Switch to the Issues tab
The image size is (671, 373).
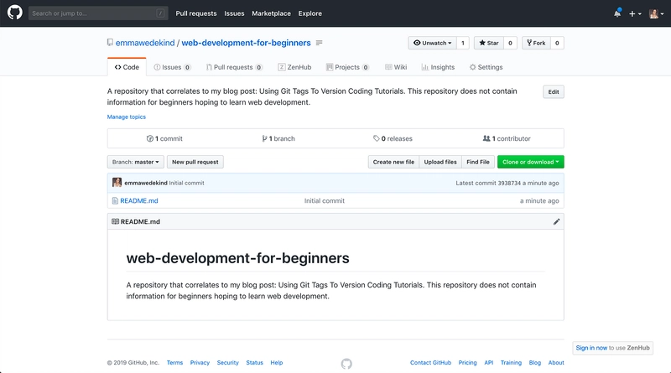click(172, 67)
